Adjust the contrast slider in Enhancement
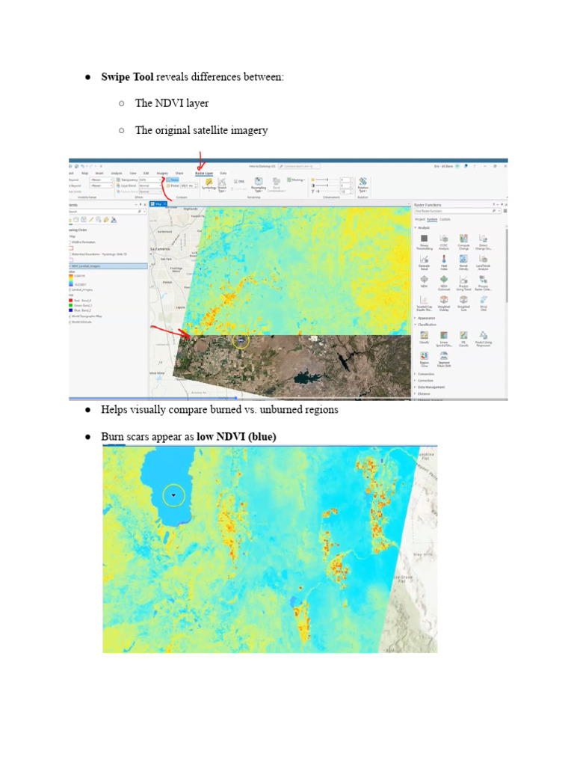 click(x=327, y=186)
